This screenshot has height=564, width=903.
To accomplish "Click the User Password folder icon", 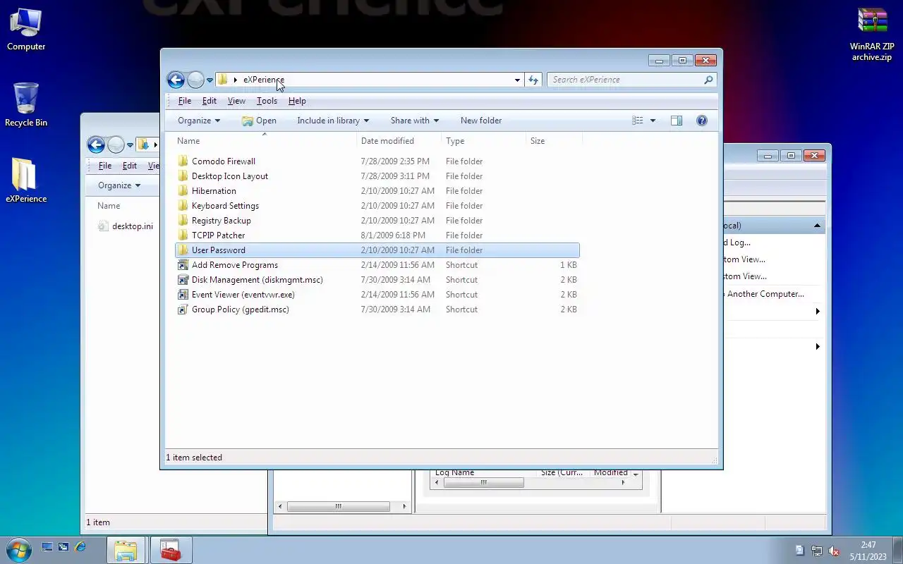I will 183,250.
